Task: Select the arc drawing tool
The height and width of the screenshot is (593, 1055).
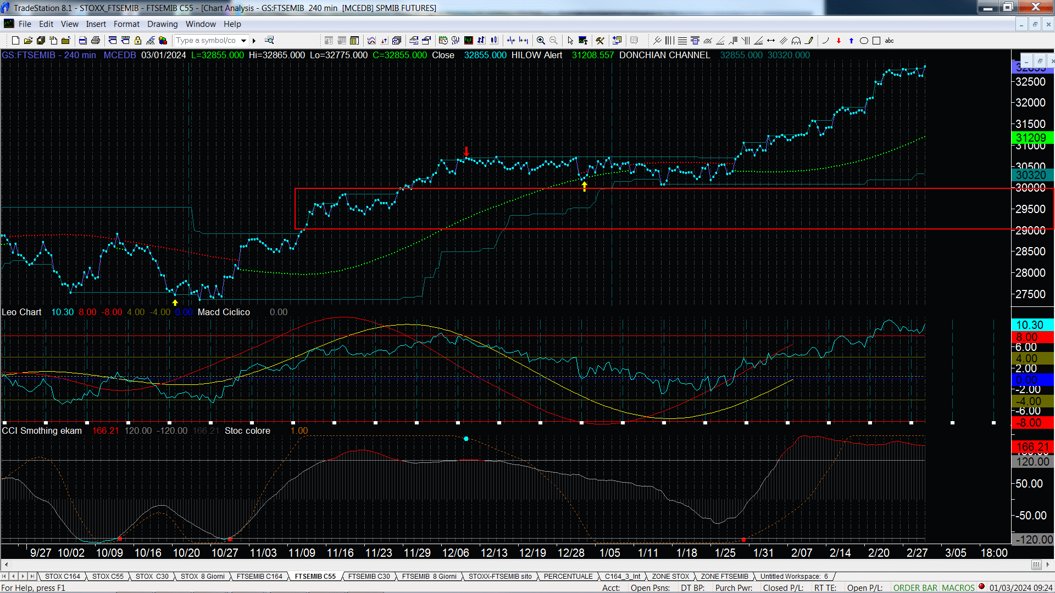Action: [x=825, y=40]
